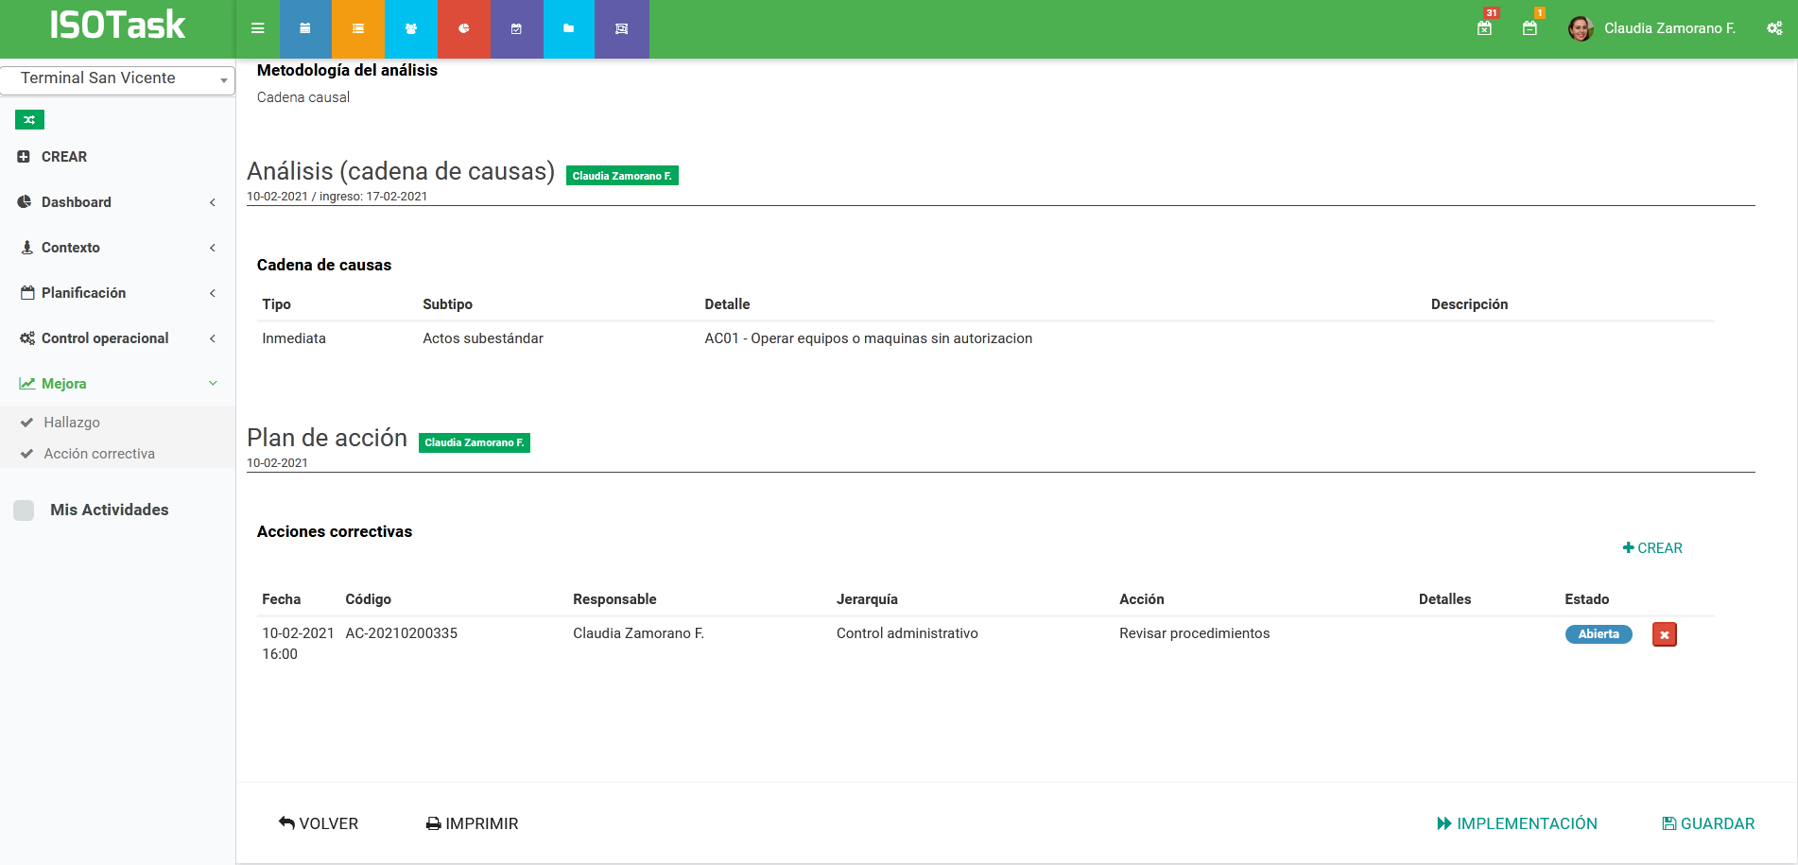Collapse the Mejora sidebar section

click(117, 384)
